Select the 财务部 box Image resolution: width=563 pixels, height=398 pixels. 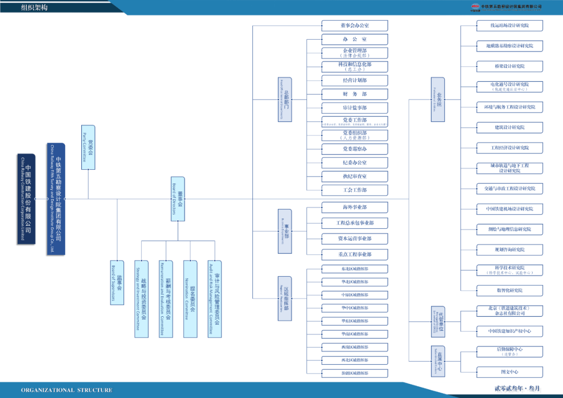coord(355,94)
